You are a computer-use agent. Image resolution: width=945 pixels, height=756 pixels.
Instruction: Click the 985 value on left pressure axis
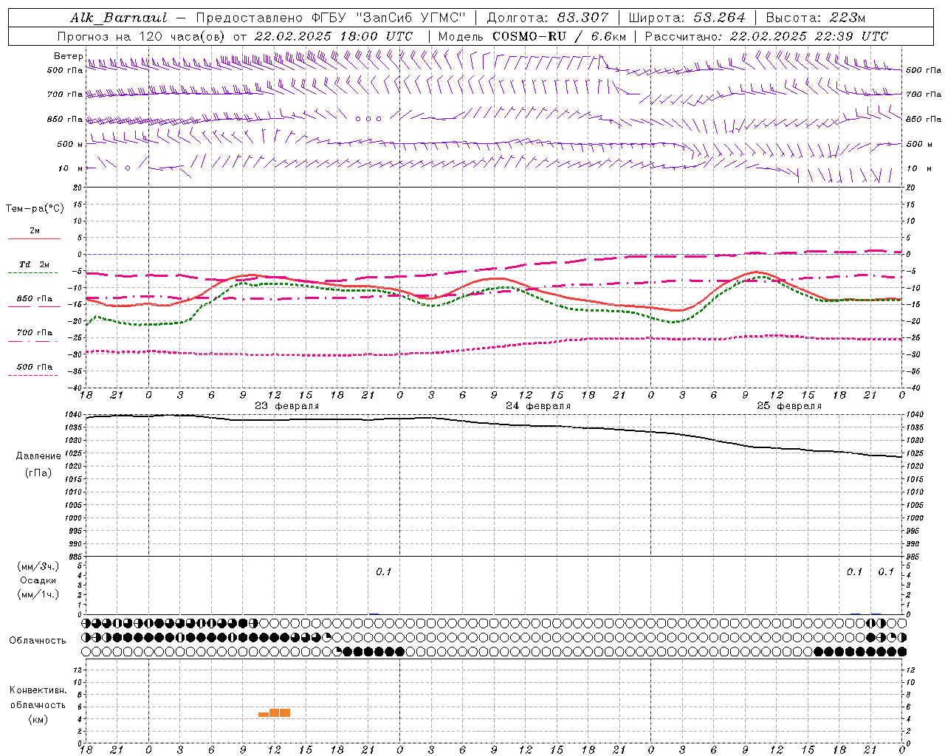(77, 557)
